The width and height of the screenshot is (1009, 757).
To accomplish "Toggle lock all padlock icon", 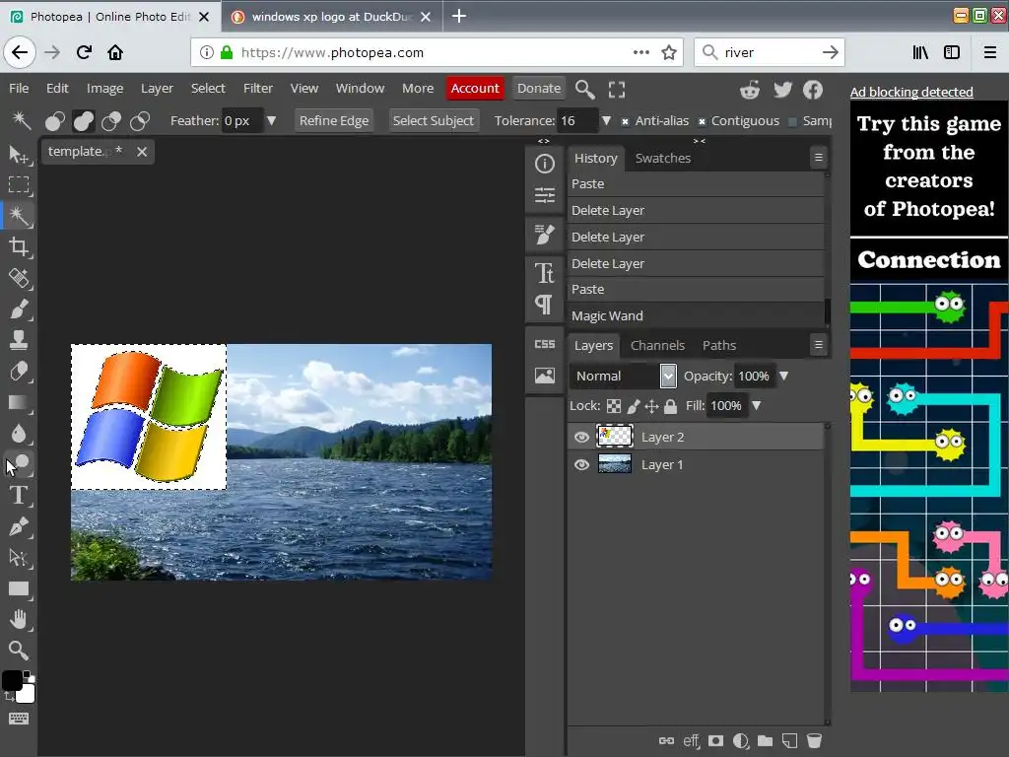I will coord(670,406).
